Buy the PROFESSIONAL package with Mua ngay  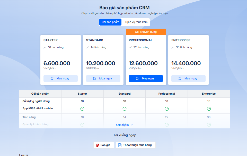146,78
